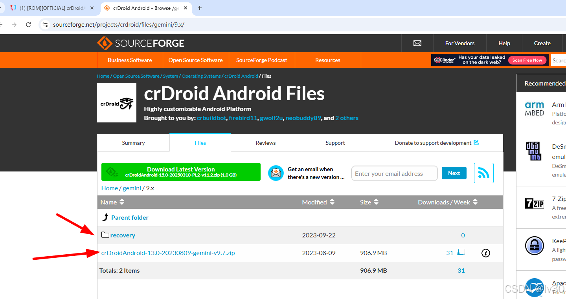Screen dimensions: 566x299
Task: Click Open Source Software breadcrumb link
Action: [136, 76]
